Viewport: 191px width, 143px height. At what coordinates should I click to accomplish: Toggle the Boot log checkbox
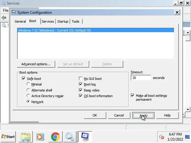tap(81, 84)
